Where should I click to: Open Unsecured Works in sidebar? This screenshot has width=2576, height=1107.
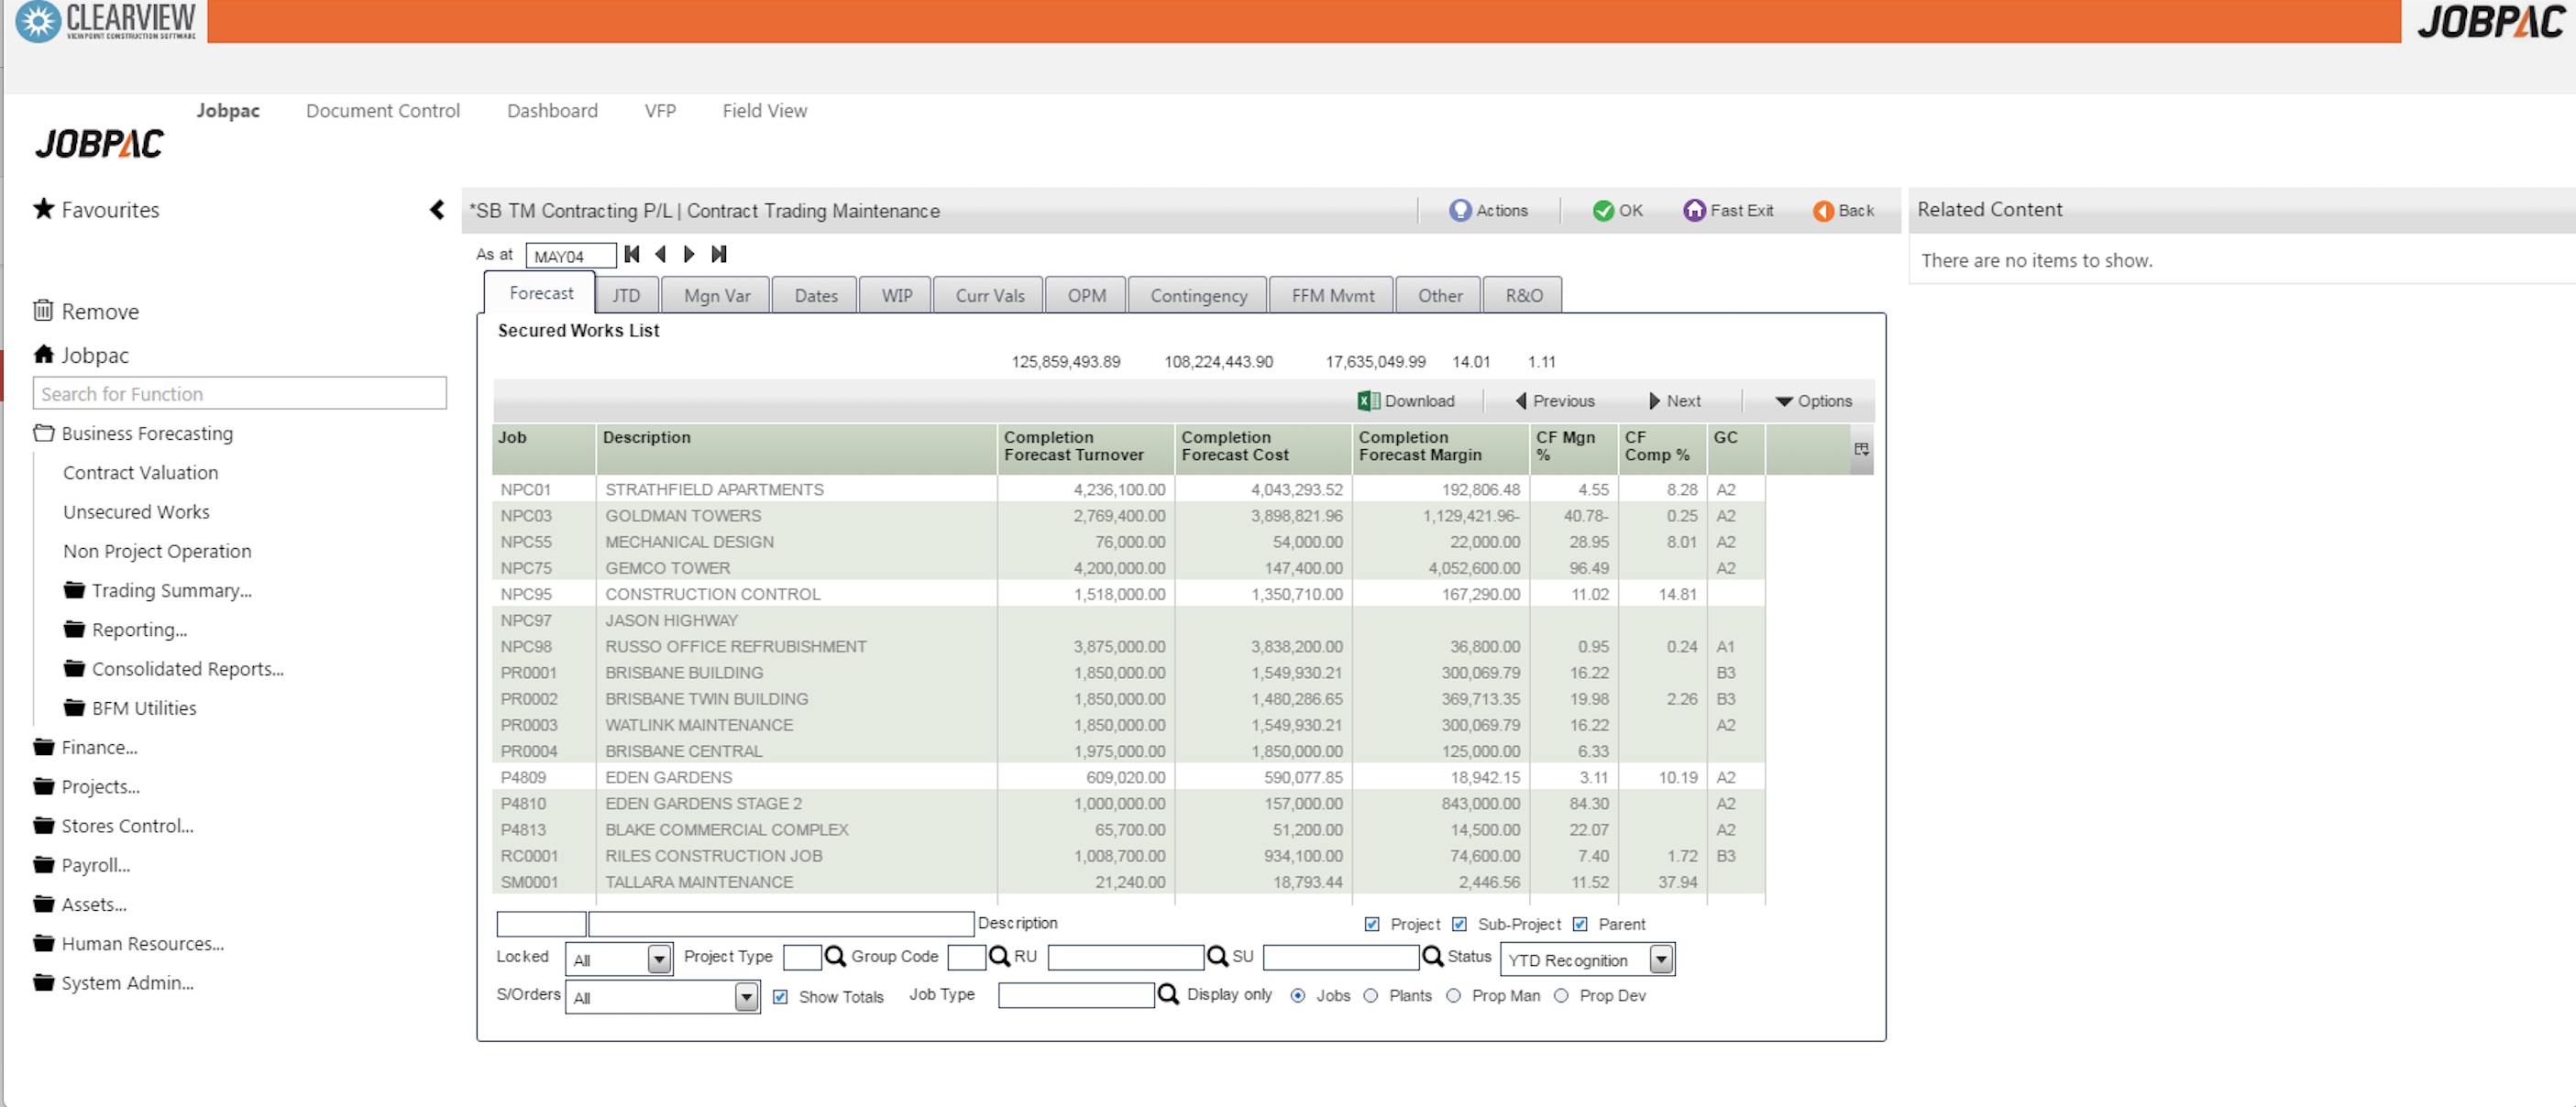(x=136, y=512)
